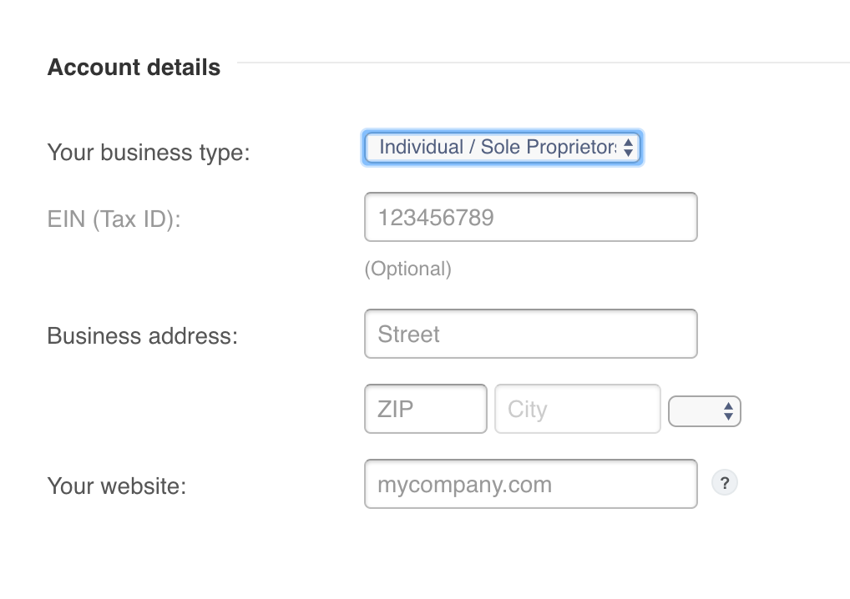Screen dimensions: 850x599
Task: Click the "Business address:" label
Action: point(143,335)
